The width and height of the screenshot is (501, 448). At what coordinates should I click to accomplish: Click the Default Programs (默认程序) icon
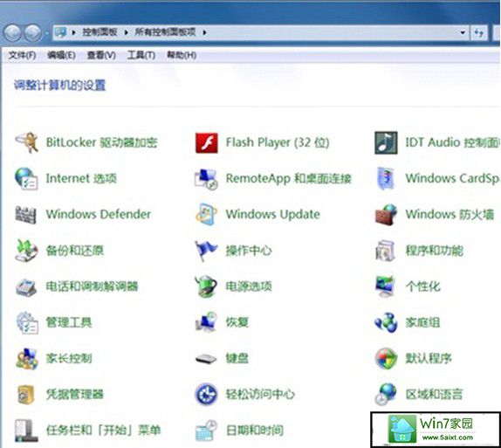[386, 358]
